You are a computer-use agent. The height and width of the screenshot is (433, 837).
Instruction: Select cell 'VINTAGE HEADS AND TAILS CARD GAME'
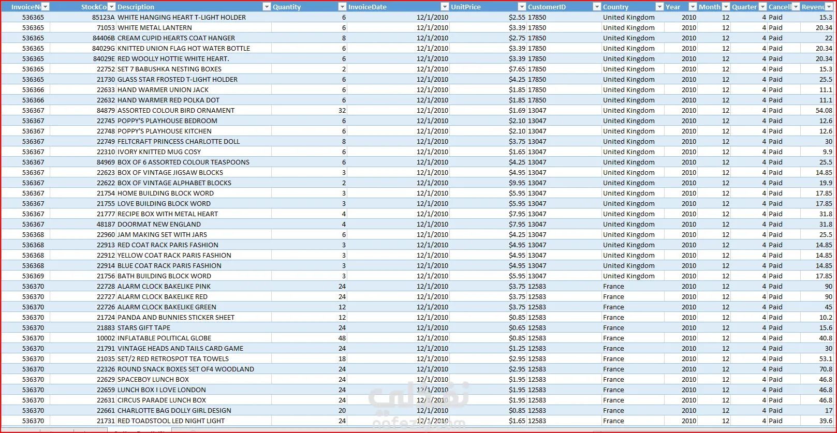(194, 348)
